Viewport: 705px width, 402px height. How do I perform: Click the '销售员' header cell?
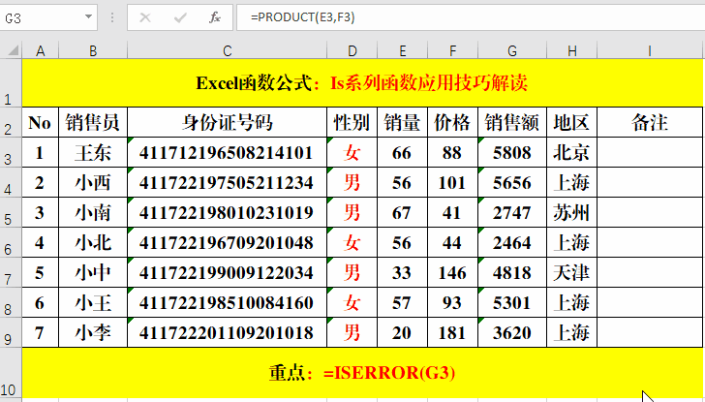[93, 122]
